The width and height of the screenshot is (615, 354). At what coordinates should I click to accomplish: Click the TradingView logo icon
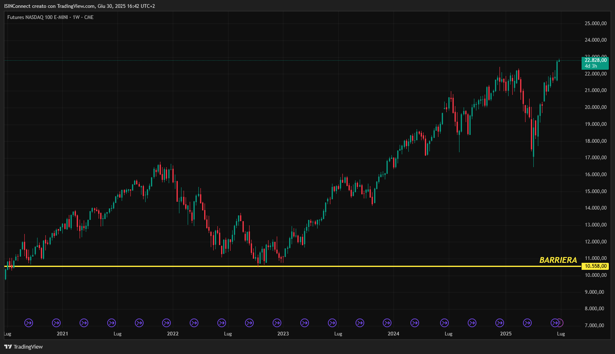pos(8,347)
